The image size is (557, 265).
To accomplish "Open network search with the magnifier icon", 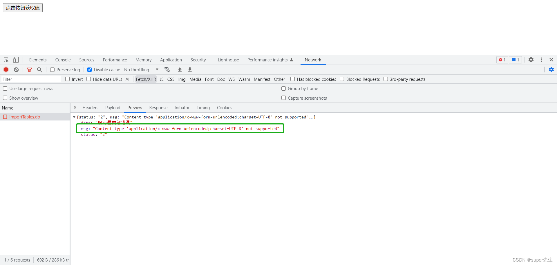I will 39,70.
